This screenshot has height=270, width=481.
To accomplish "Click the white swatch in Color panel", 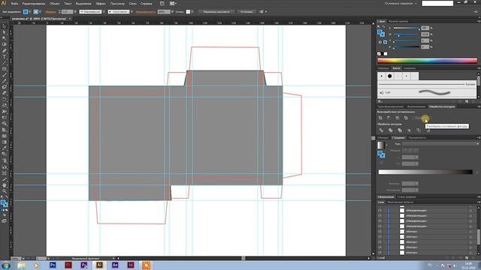I will tap(386, 54).
